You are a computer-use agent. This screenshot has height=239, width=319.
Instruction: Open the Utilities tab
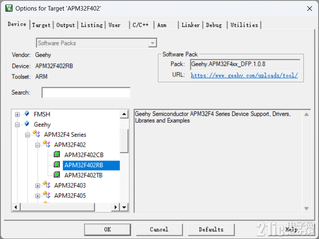tap(244, 25)
